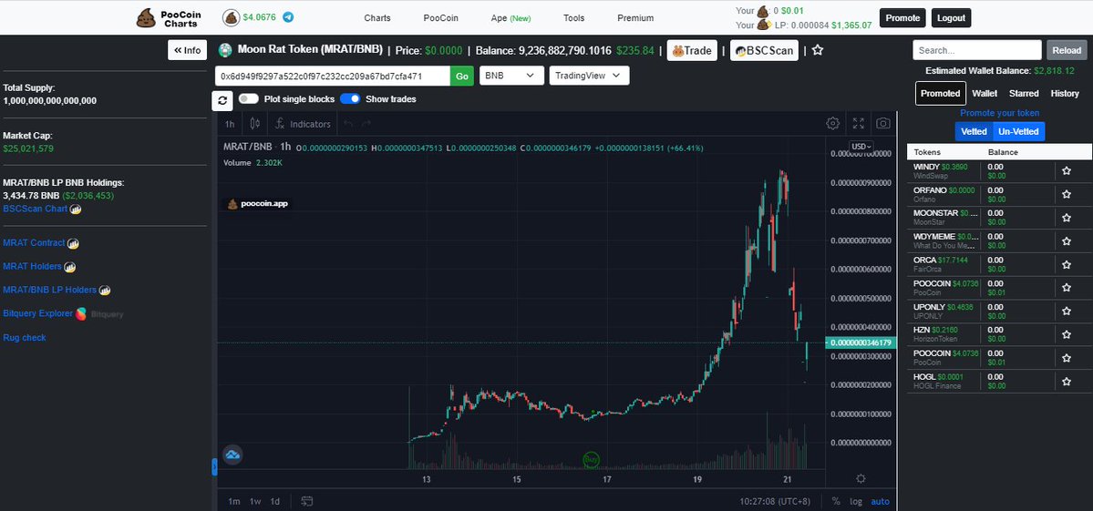Enter fullscreen chart mode

tap(858, 123)
